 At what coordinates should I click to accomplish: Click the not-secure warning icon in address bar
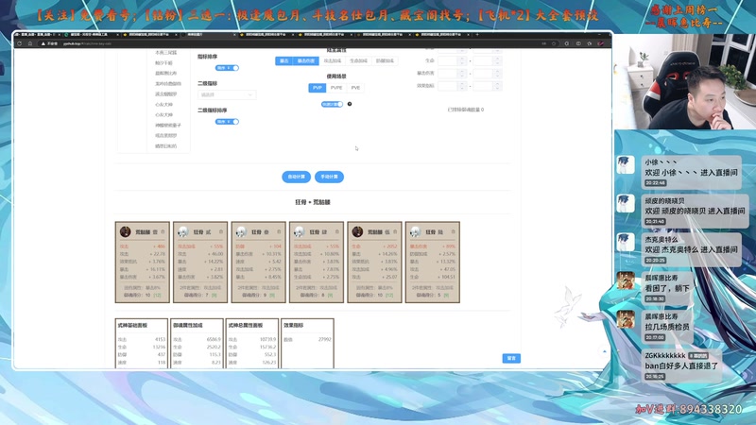point(43,43)
